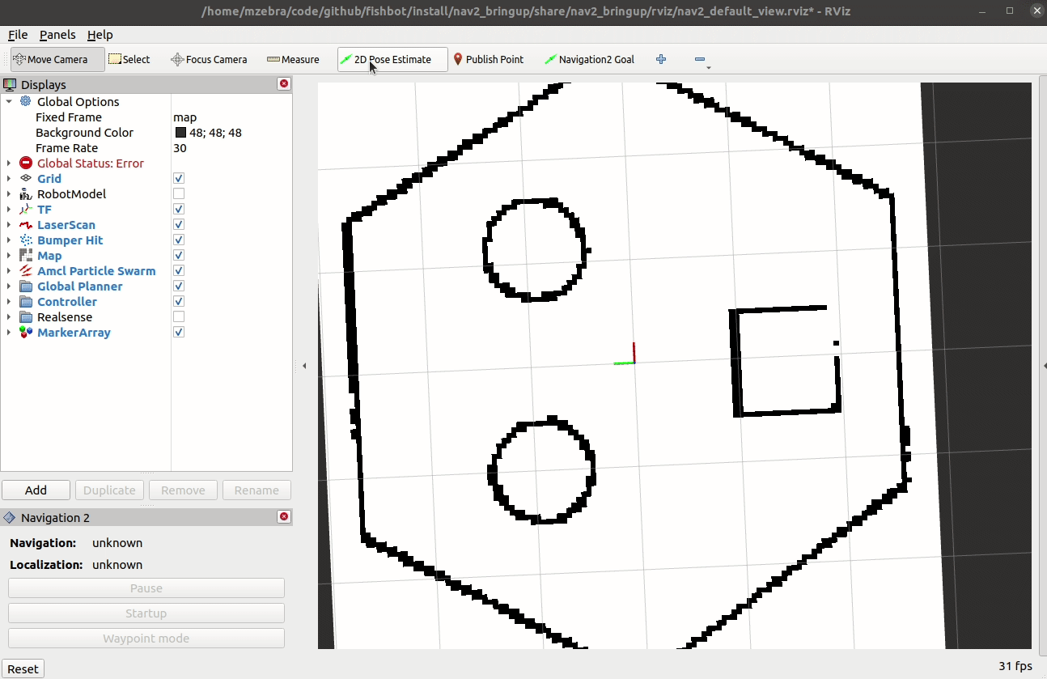Collapse the Global Options tree
Viewport: 1047px width, 679px height.
[8, 101]
